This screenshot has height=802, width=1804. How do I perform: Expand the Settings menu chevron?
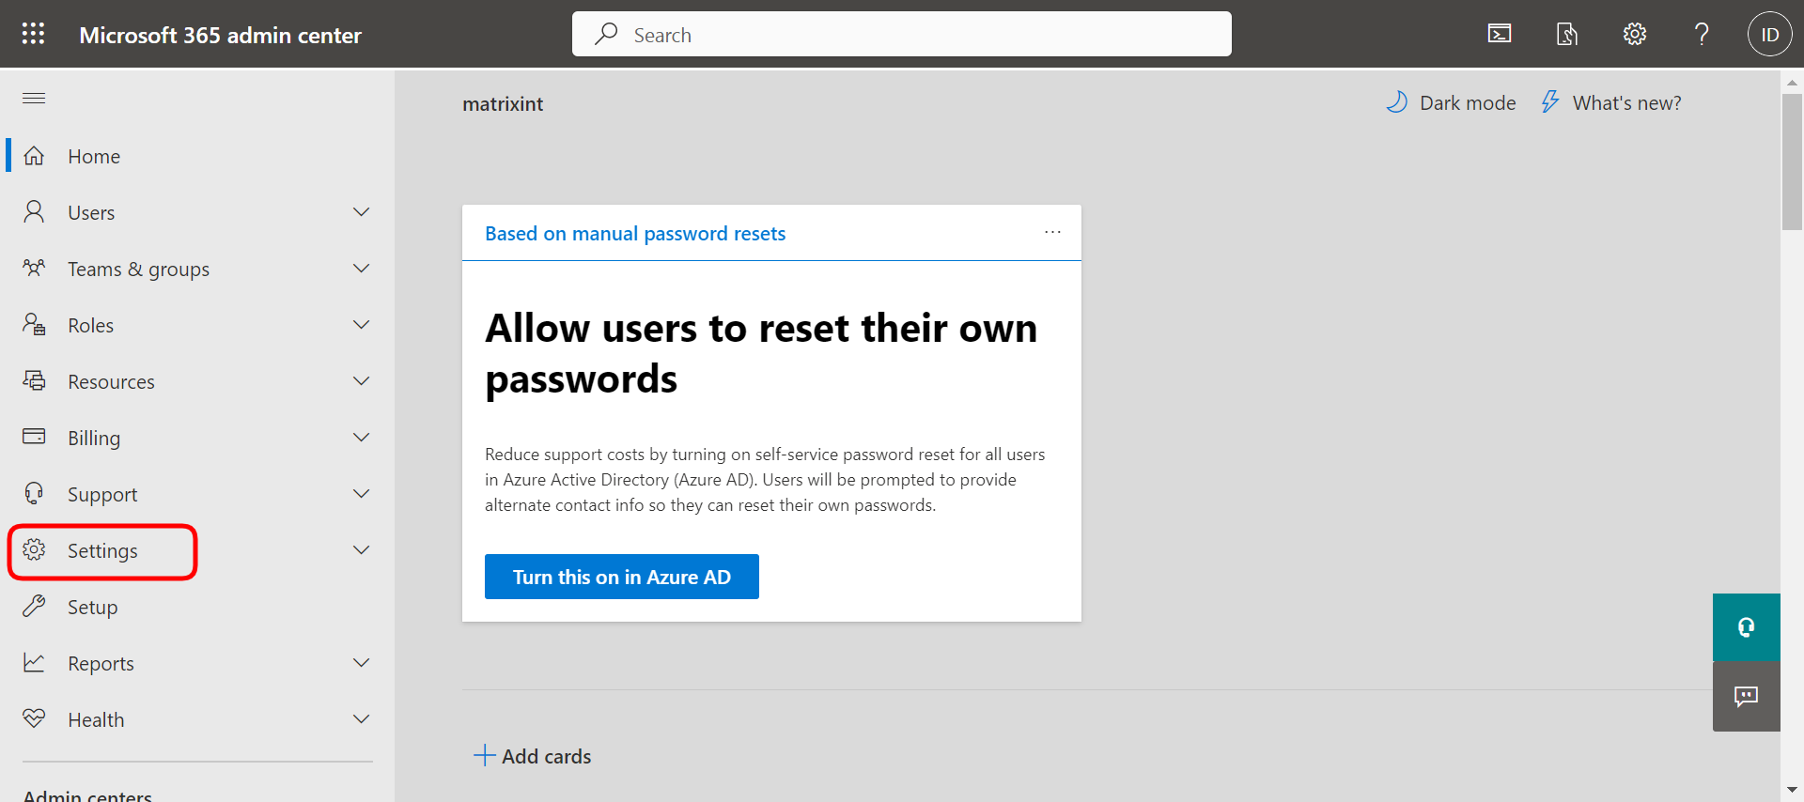pyautogui.click(x=361, y=550)
